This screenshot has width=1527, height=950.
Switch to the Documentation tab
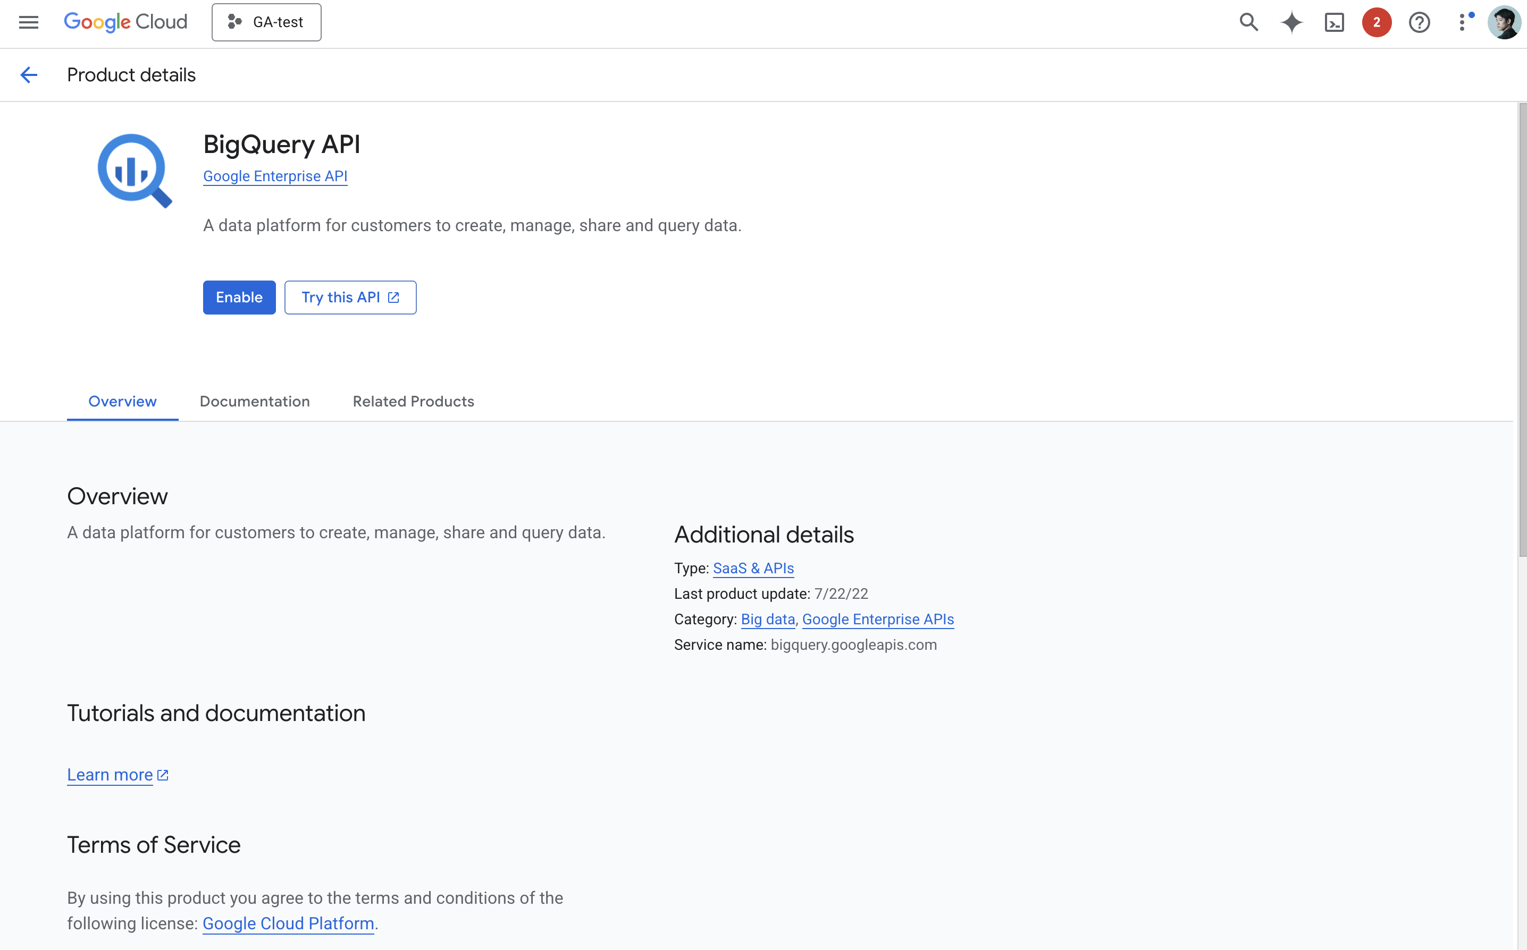pyautogui.click(x=255, y=402)
